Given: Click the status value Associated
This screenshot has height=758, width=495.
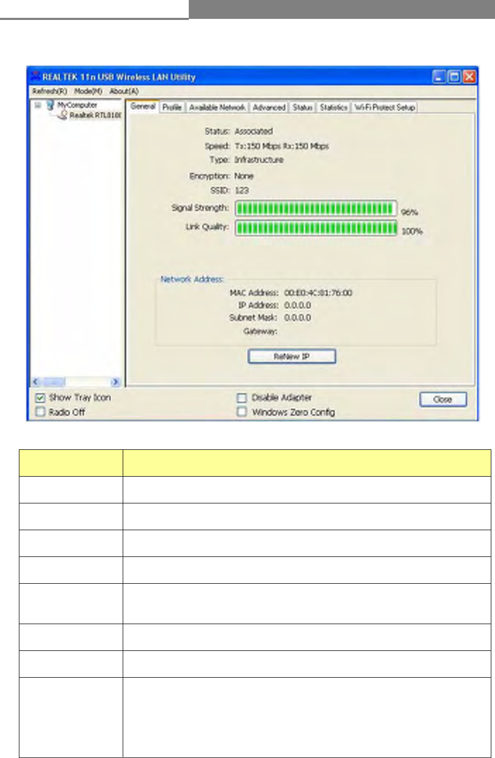Looking at the screenshot, I should (x=254, y=131).
